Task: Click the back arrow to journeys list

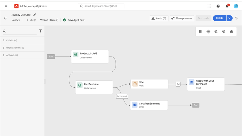Action: (5, 18)
